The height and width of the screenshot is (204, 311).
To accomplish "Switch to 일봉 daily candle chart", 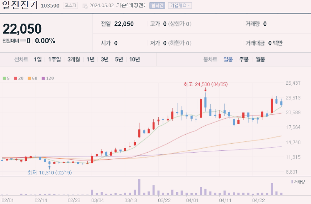I will (x=228, y=59).
